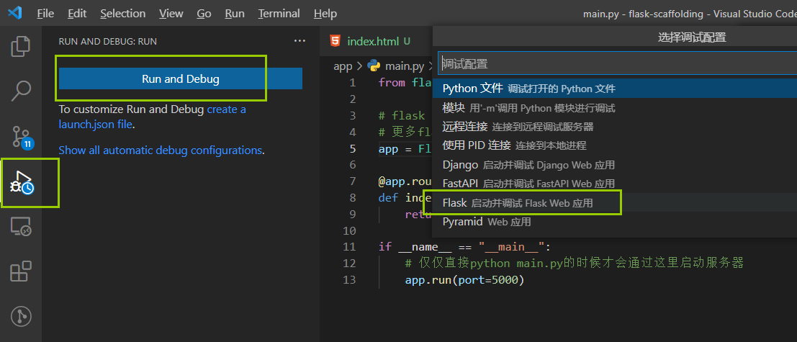797x342 pixels.
Task: Select the Flask debug configuration
Action: [x=615, y=203]
